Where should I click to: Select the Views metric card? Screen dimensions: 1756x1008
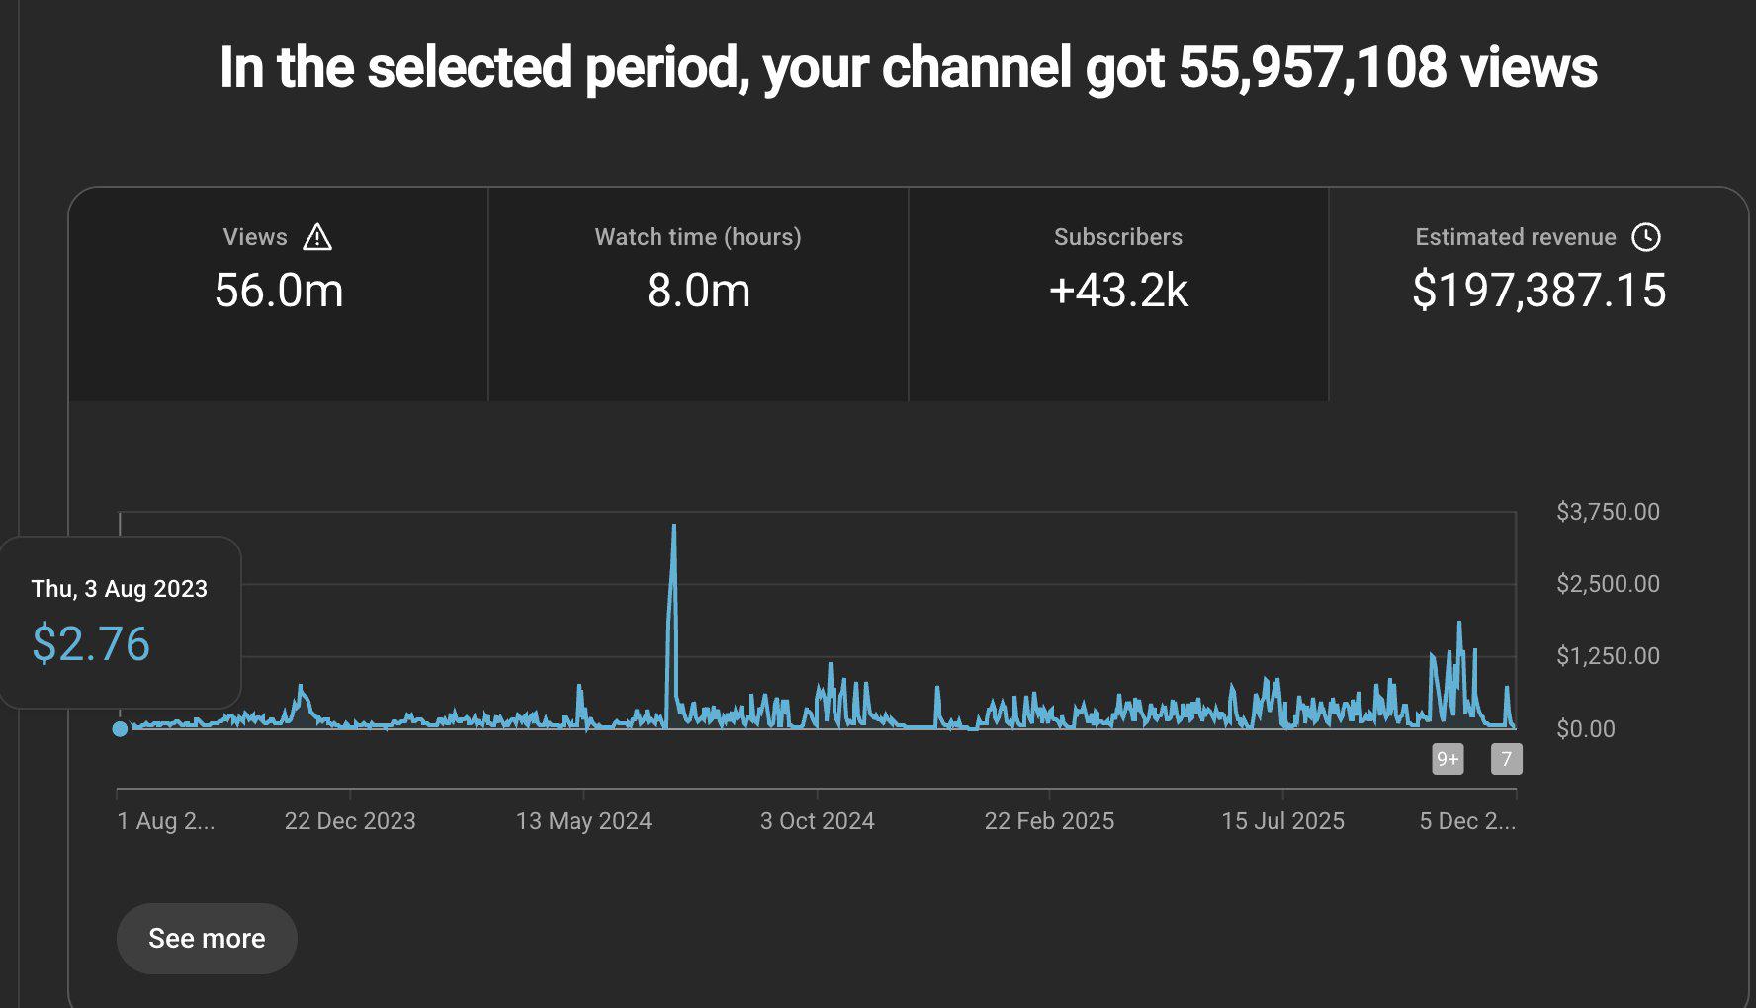280,292
